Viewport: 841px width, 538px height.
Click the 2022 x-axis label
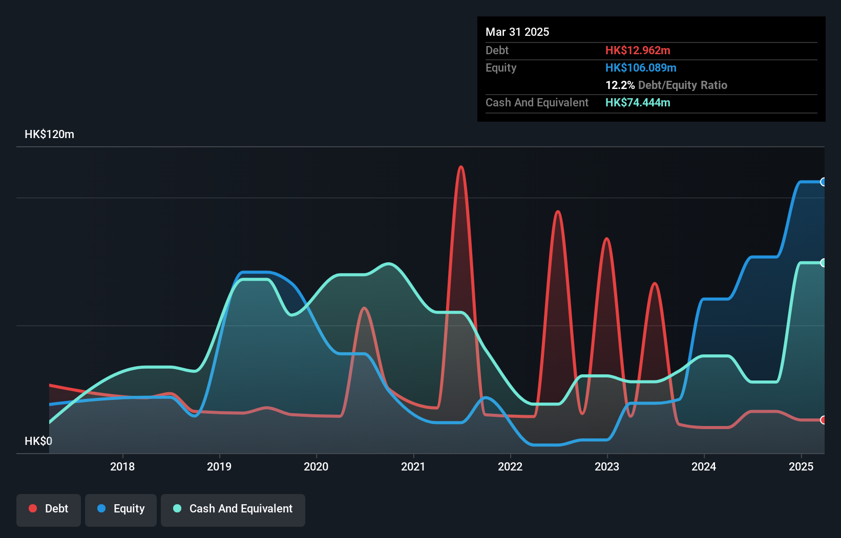tap(510, 466)
